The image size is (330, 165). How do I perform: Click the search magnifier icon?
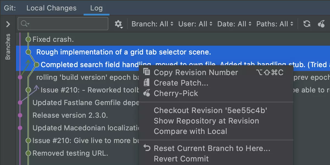point(24,24)
